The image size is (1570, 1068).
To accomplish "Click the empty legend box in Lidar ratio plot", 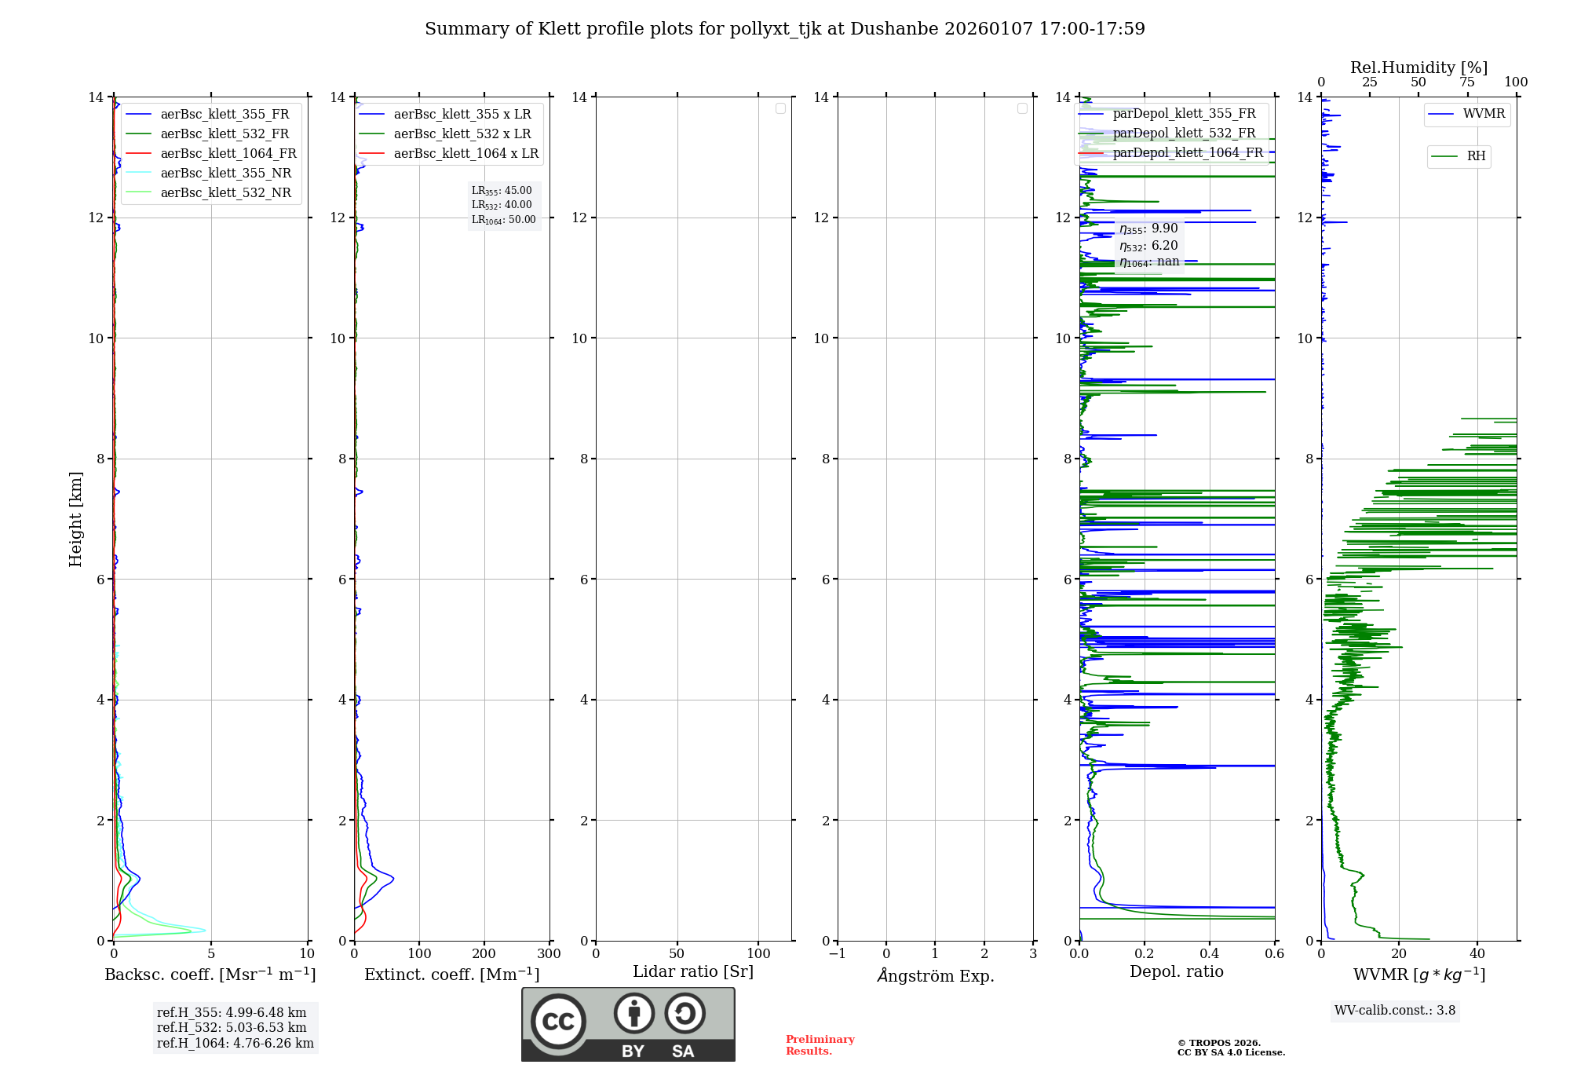I will point(780,108).
